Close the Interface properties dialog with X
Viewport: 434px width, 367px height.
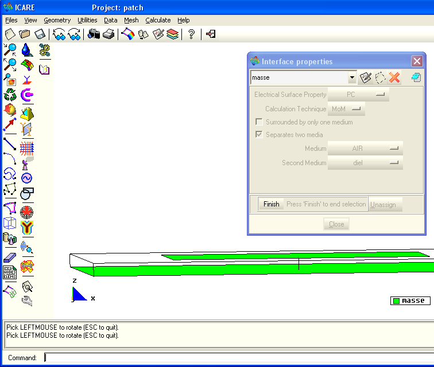coord(417,61)
